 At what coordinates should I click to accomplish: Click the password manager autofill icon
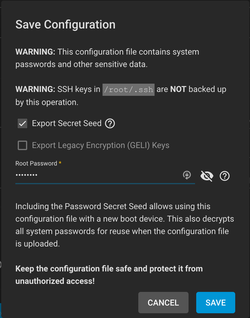(x=187, y=175)
